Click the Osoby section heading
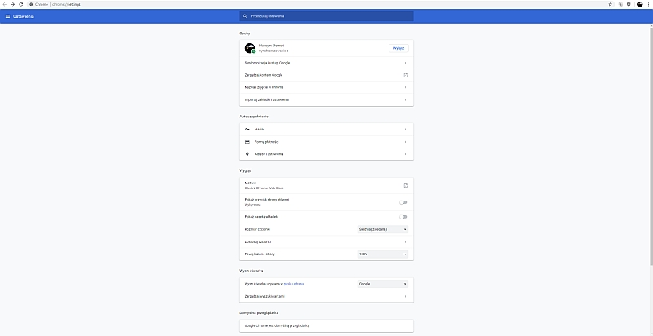 244,33
